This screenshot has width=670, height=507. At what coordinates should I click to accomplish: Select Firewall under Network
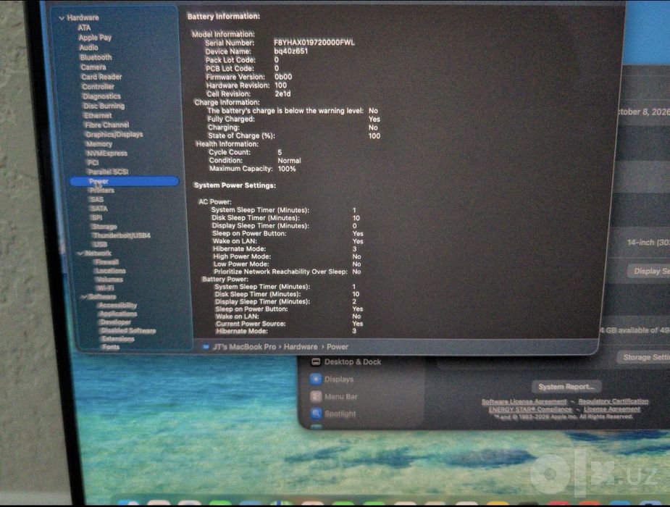coord(106,261)
